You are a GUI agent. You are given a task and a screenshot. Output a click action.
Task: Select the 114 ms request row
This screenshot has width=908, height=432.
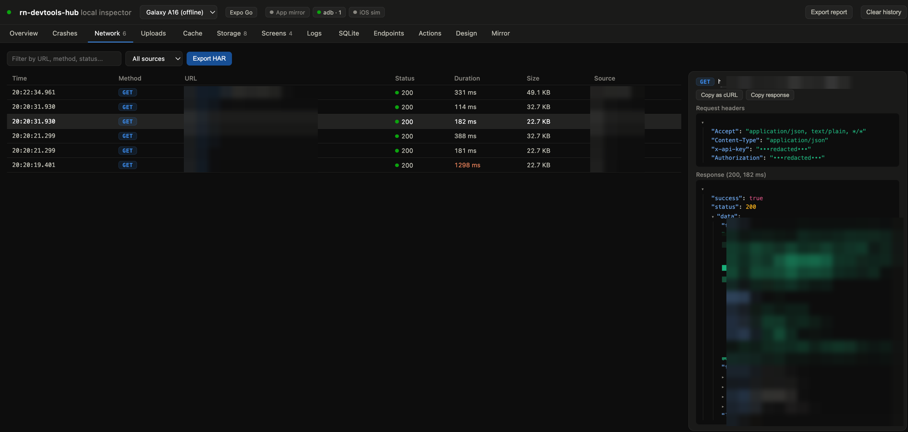point(344,107)
